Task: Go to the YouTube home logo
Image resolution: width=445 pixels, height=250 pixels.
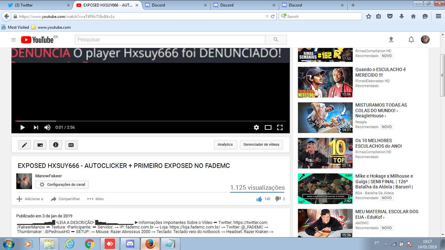Action: [37, 40]
